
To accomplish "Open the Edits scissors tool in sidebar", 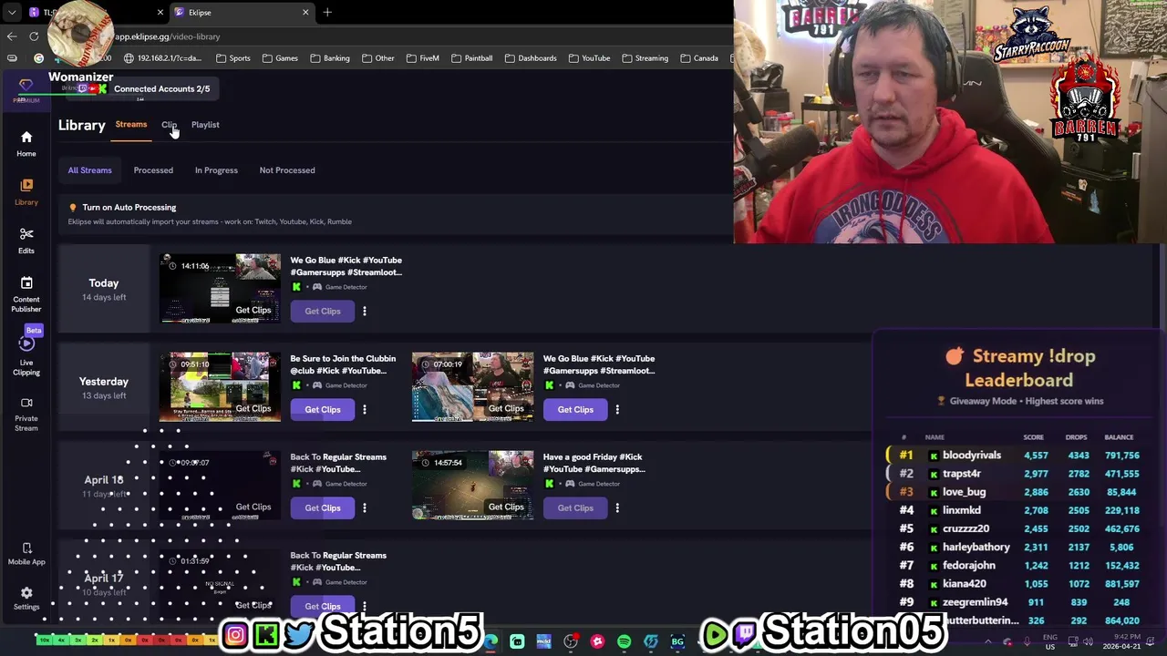I will [x=26, y=241].
